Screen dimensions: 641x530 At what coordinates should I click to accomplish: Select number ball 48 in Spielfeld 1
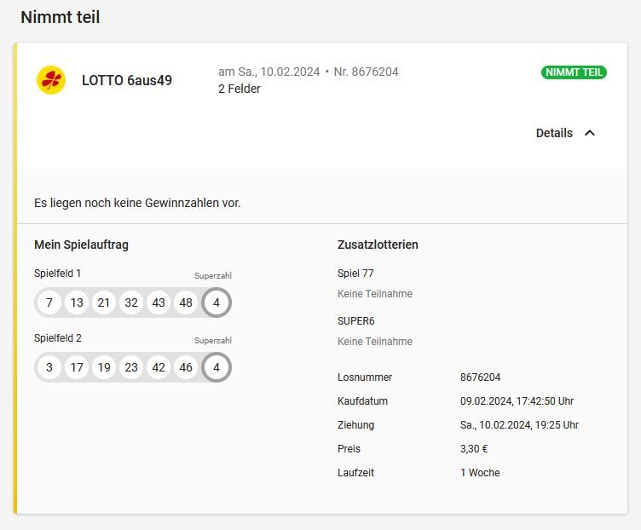coord(186,302)
